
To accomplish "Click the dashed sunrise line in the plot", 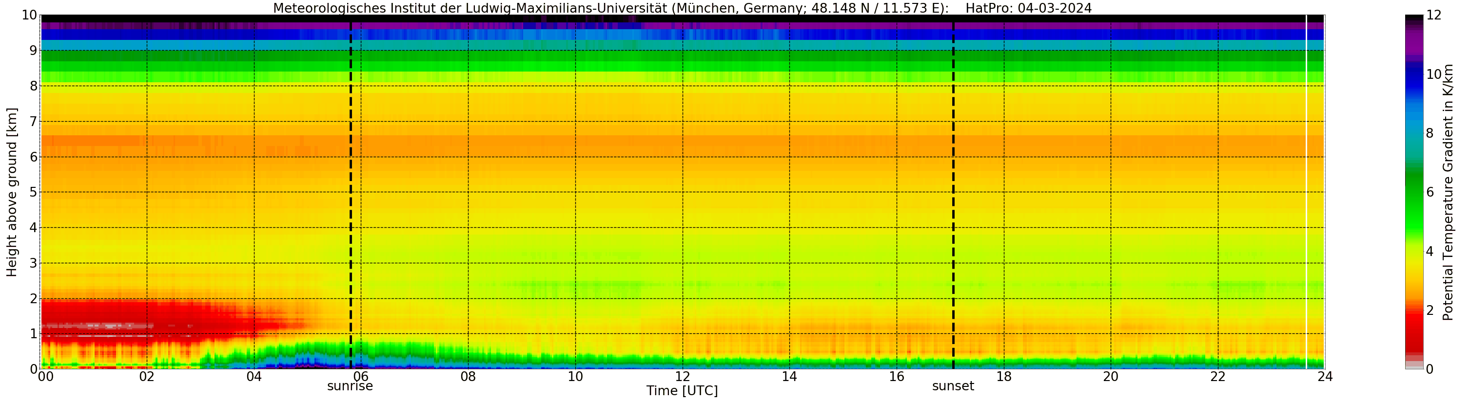I will click(x=351, y=192).
